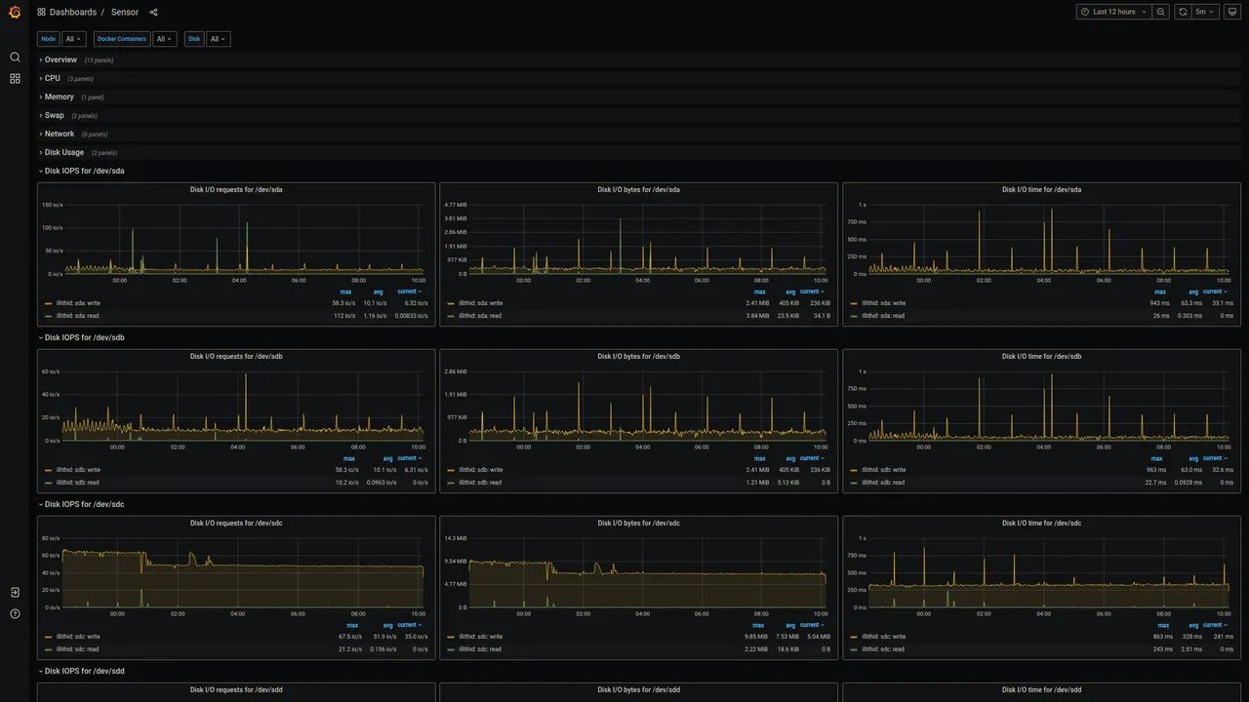Screen dimensions: 1249x702
Task: Open the Last 12 hours time range picker
Action: click(1113, 12)
